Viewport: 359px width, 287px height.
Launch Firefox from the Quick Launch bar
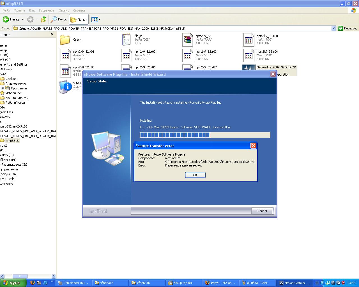pos(32,283)
